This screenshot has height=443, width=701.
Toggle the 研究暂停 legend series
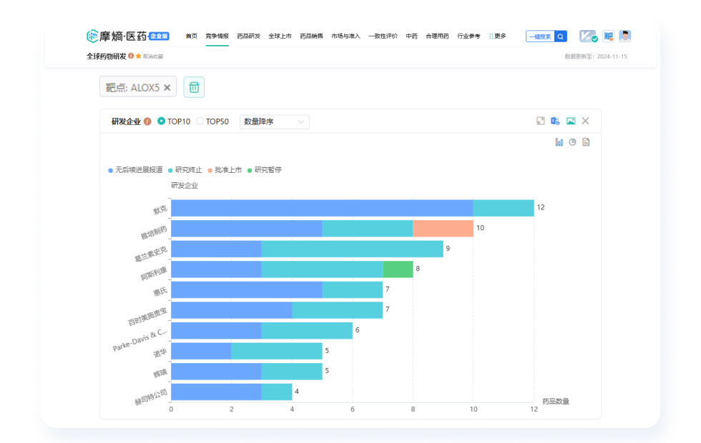click(264, 170)
